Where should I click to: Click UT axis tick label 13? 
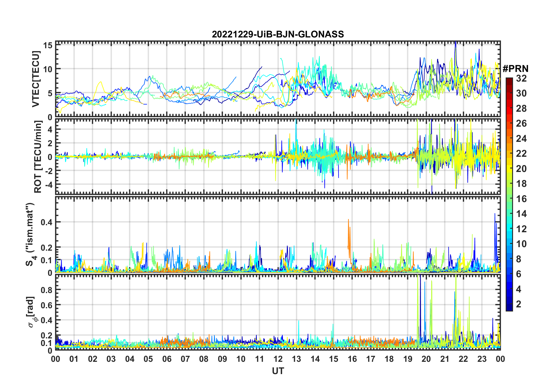[296, 359]
